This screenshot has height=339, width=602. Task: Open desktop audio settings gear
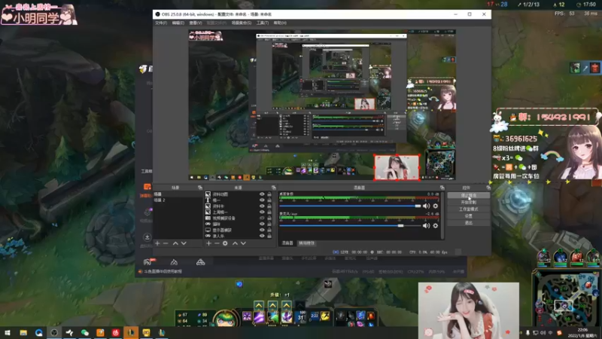tap(436, 206)
